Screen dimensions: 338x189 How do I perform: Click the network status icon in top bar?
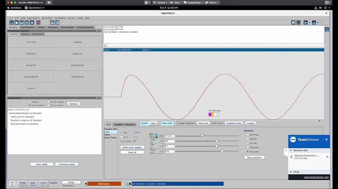tap(316, 8)
